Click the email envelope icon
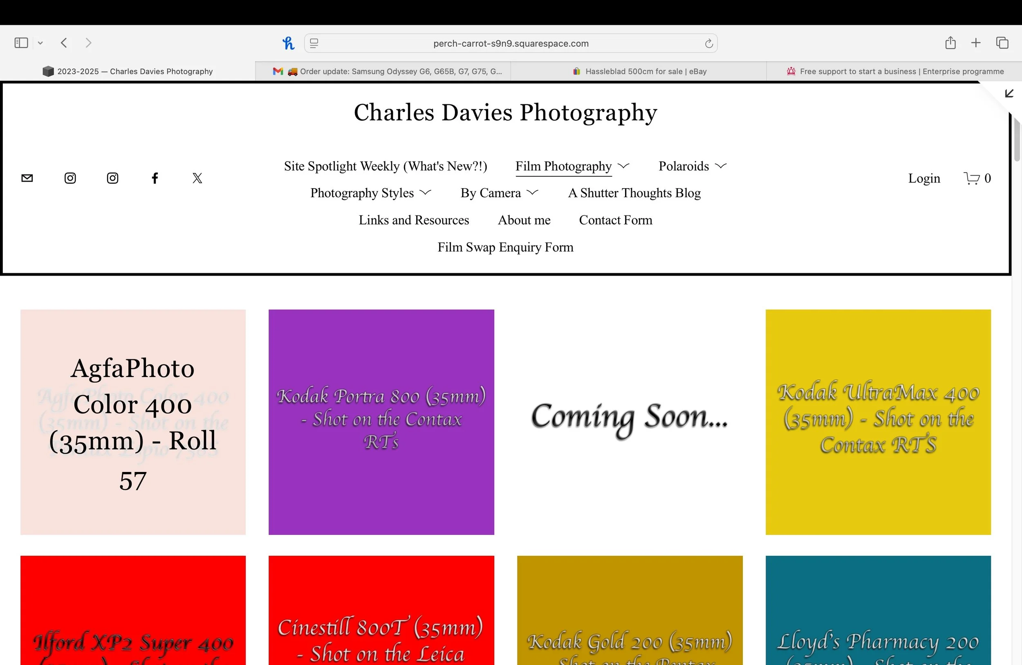This screenshot has width=1022, height=665. coord(27,178)
